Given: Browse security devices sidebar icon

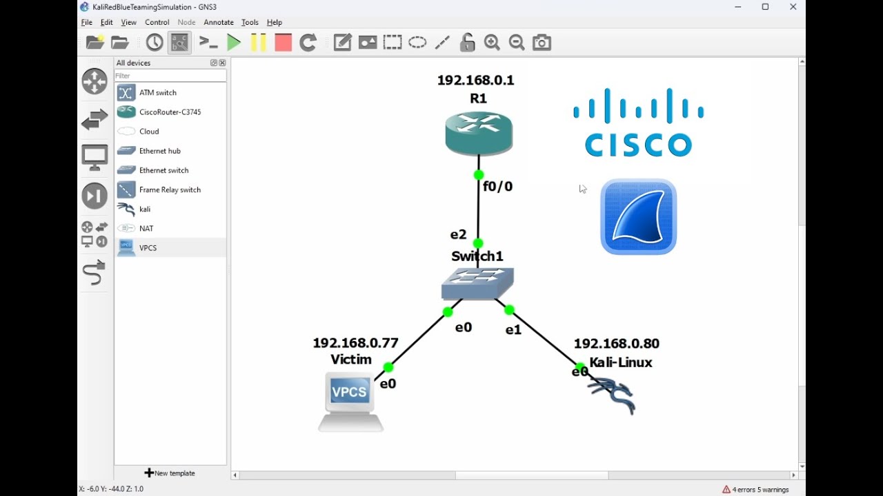Looking at the screenshot, I should (95, 196).
